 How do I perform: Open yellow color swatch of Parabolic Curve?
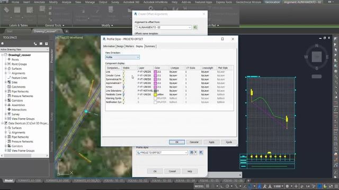pyautogui.click(x=155, y=94)
